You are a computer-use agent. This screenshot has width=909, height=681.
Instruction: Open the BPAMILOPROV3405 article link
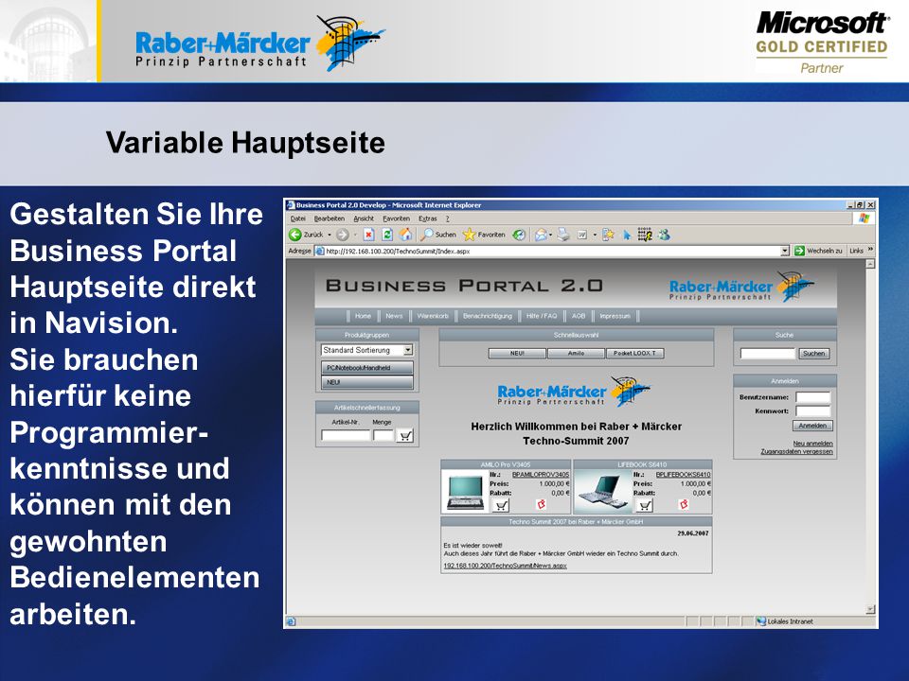tap(541, 474)
